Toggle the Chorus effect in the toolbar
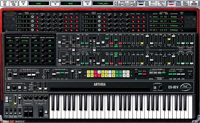This screenshot has width=200, height=123. coord(162,3)
